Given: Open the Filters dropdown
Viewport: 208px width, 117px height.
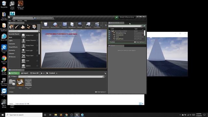Looking at the screenshot, I should [x=14, y=77].
